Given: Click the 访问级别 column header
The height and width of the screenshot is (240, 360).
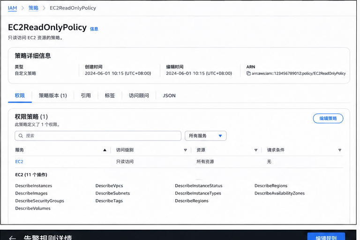Looking at the screenshot, I should 125,150.
